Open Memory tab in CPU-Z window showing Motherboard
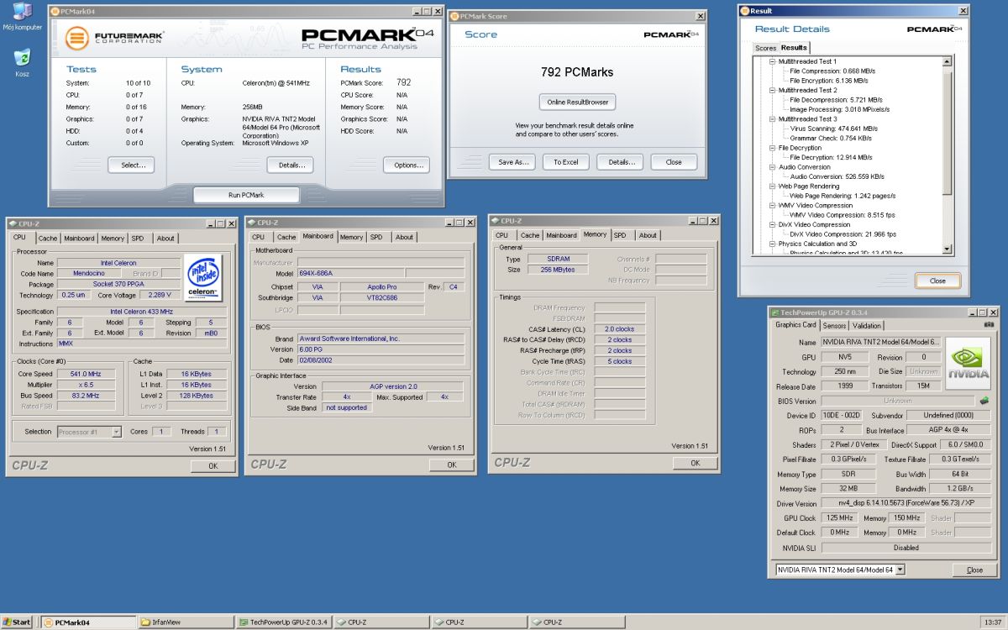Image resolution: width=1008 pixels, height=630 pixels. [351, 237]
